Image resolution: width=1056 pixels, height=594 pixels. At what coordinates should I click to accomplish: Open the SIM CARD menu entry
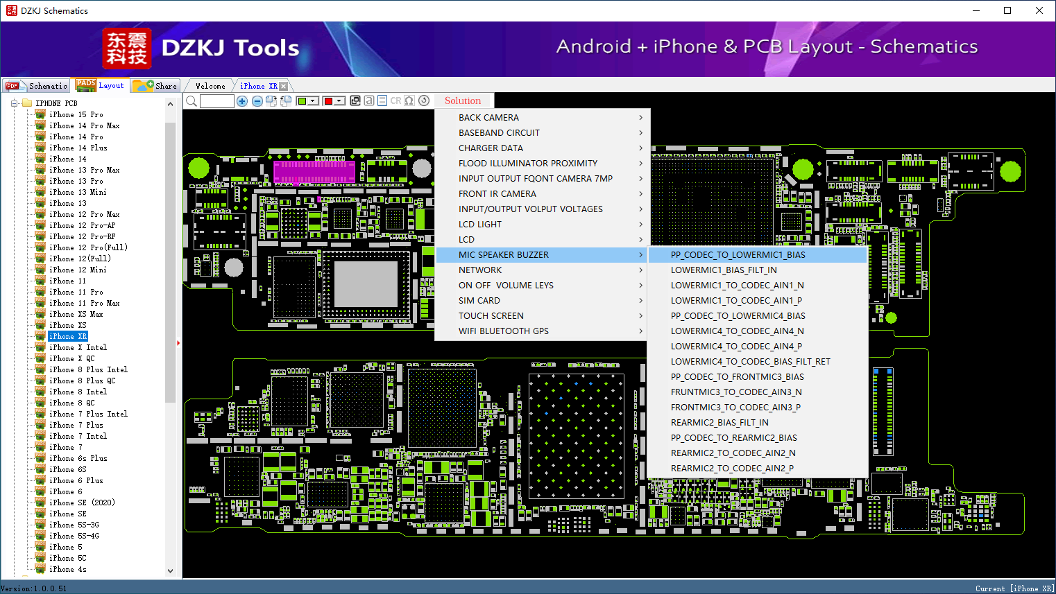543,301
